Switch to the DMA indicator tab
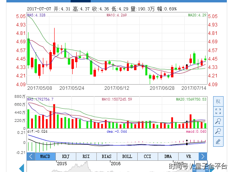Image resolution: width=230 pixels, height=172 pixels. (168, 156)
